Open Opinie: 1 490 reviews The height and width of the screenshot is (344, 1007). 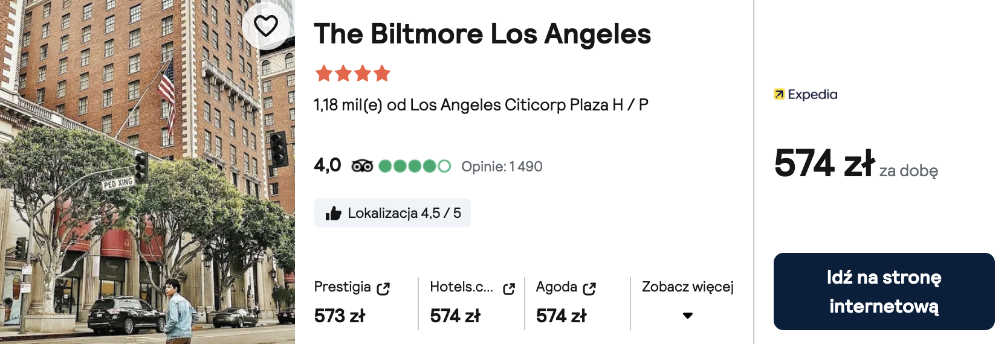(x=502, y=167)
